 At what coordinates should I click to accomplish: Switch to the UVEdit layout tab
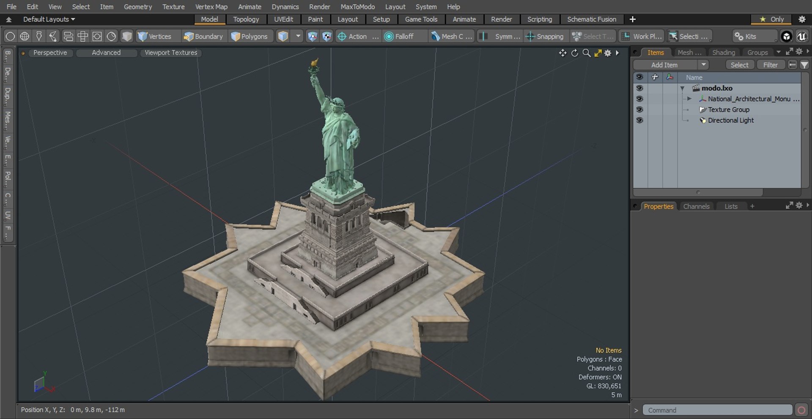click(283, 19)
